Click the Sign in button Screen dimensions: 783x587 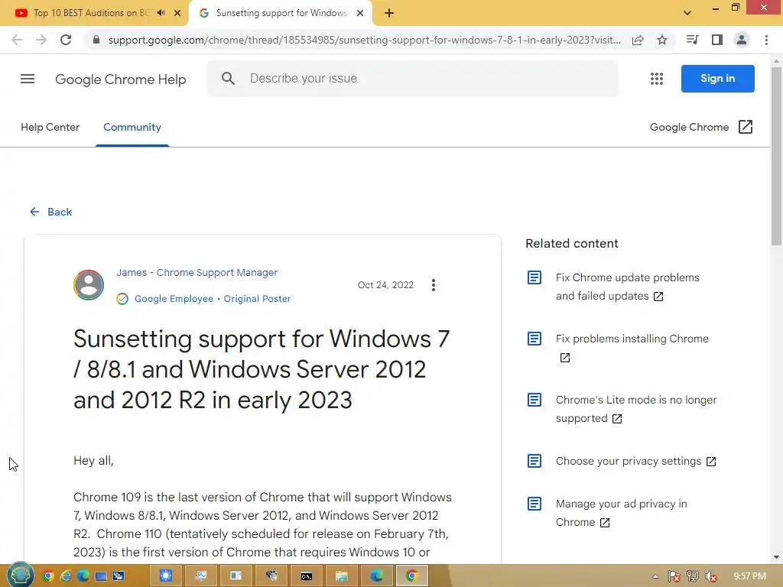pos(717,79)
